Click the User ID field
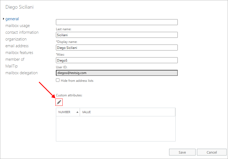Screen dimensions: 228x159 pyautogui.click(x=117, y=73)
